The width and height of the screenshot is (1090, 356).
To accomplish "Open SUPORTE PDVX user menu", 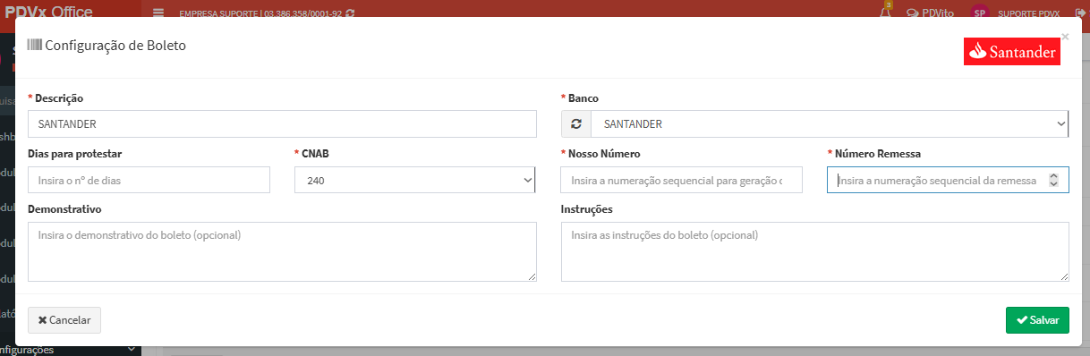I will coord(1028,13).
